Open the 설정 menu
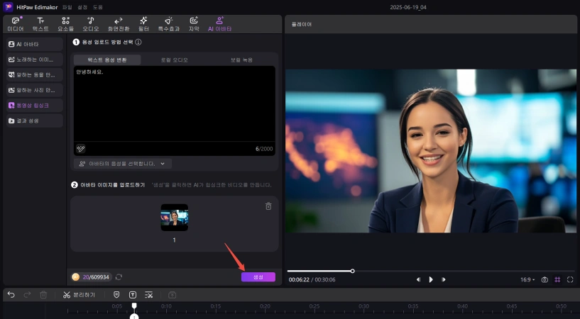The width and height of the screenshot is (580, 319). click(x=82, y=7)
